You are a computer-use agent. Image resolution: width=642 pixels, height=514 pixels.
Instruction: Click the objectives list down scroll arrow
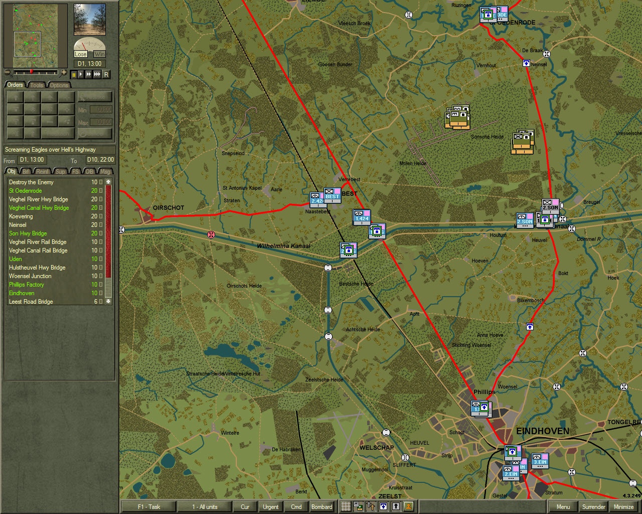click(108, 301)
